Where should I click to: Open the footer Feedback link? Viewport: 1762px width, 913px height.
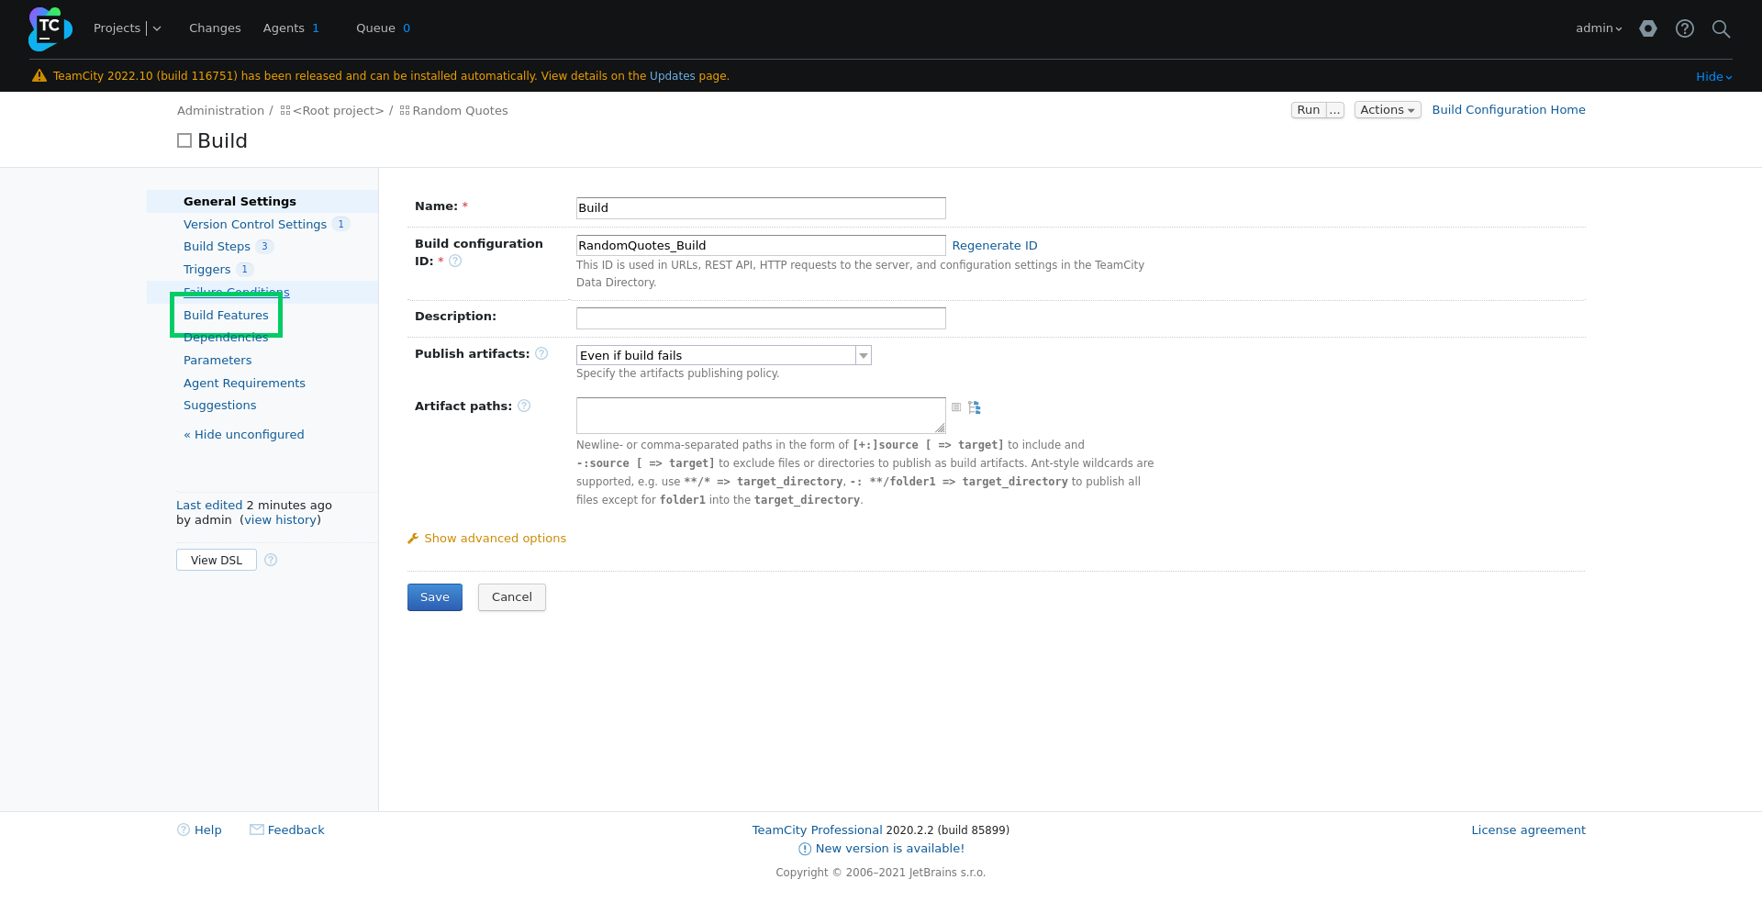click(x=296, y=830)
